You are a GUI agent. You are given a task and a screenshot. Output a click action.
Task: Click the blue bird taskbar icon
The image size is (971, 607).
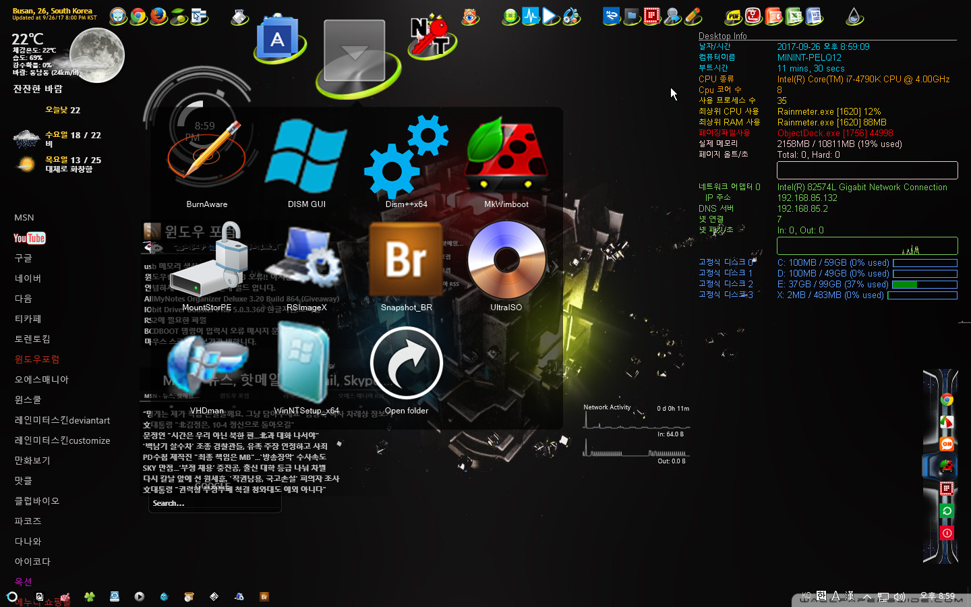[164, 596]
